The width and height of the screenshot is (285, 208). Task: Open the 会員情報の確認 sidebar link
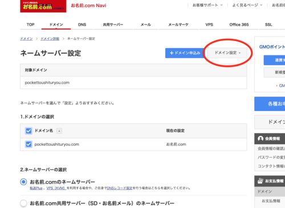tap(271, 149)
